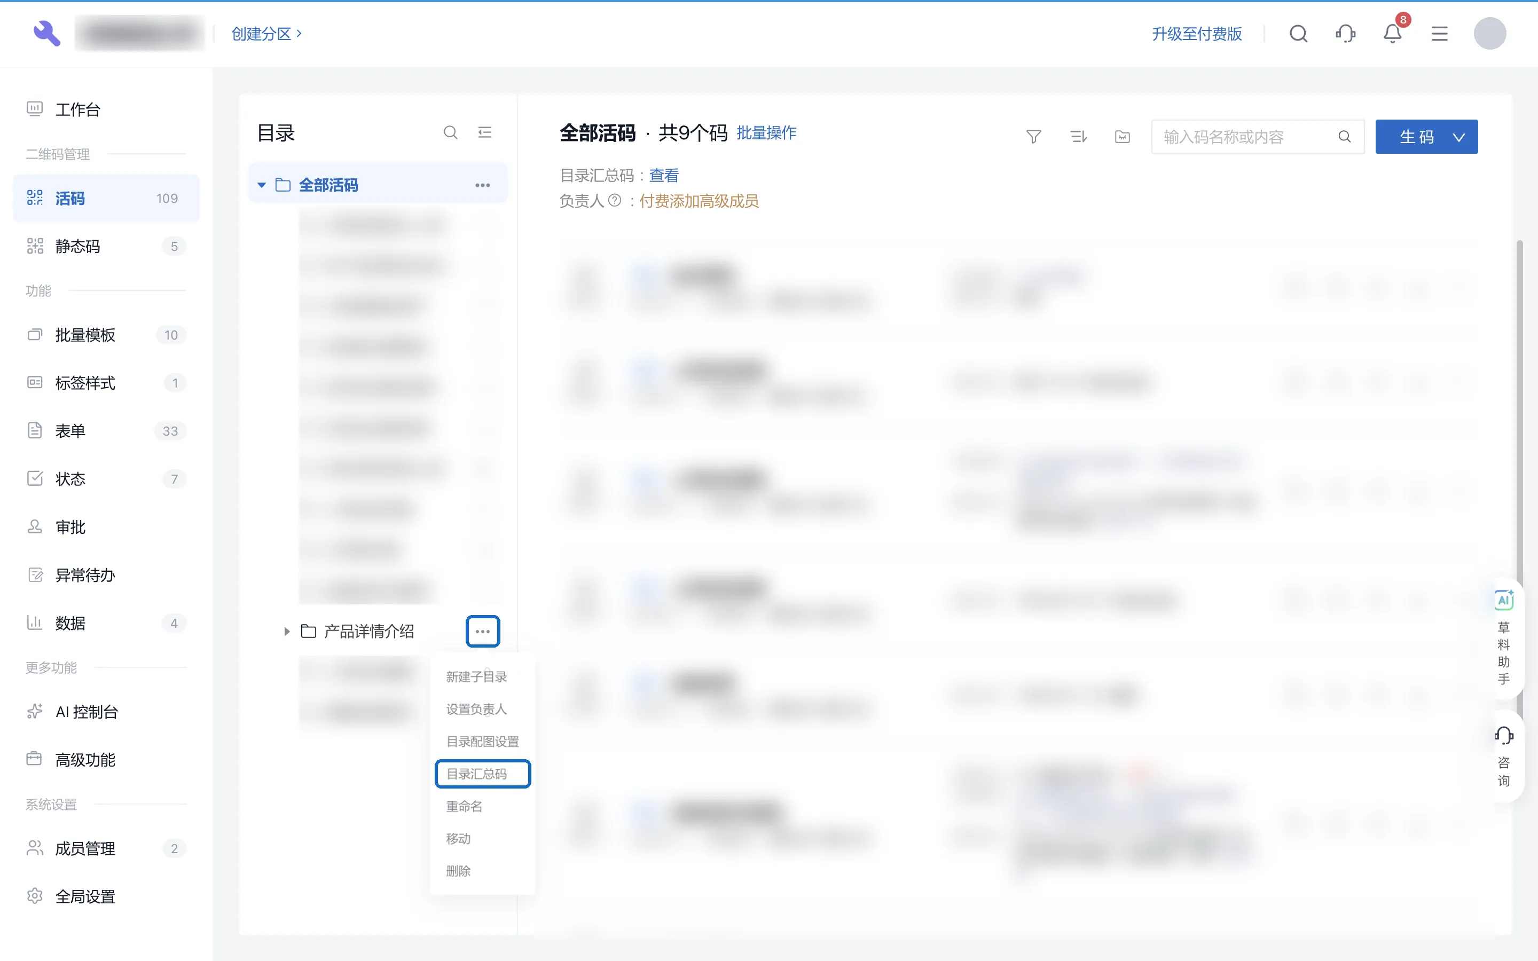This screenshot has width=1538, height=961.
Task: Click 查看 next to 目录汇总码
Action: click(x=663, y=176)
